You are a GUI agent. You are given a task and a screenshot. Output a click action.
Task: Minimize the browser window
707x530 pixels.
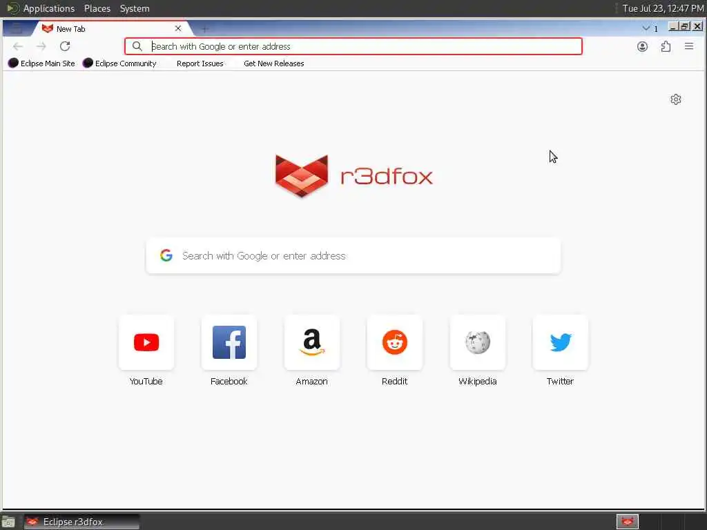(672, 27)
